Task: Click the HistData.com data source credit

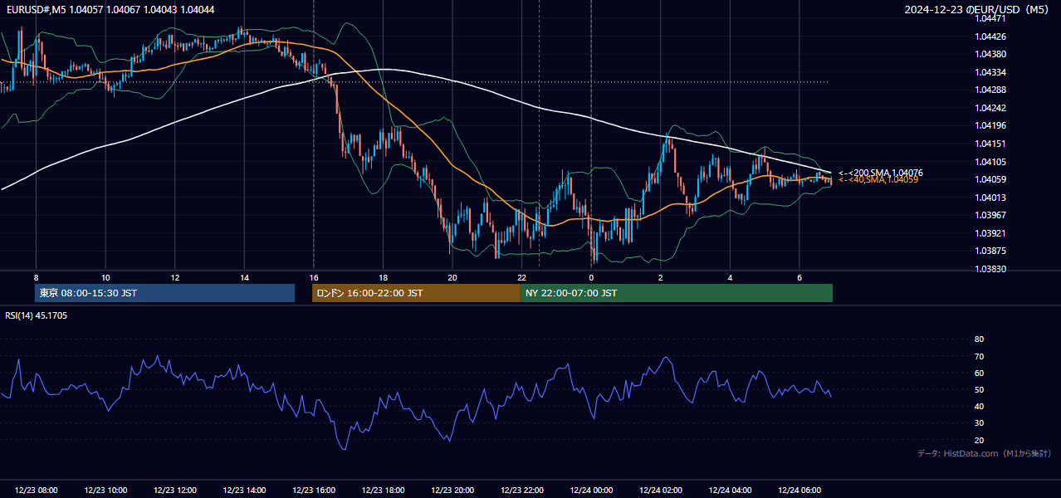Action: point(985,453)
